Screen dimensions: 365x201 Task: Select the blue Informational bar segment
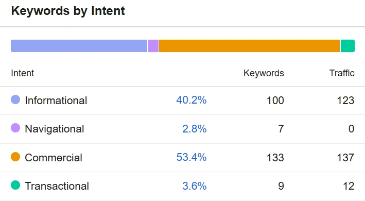click(x=79, y=46)
